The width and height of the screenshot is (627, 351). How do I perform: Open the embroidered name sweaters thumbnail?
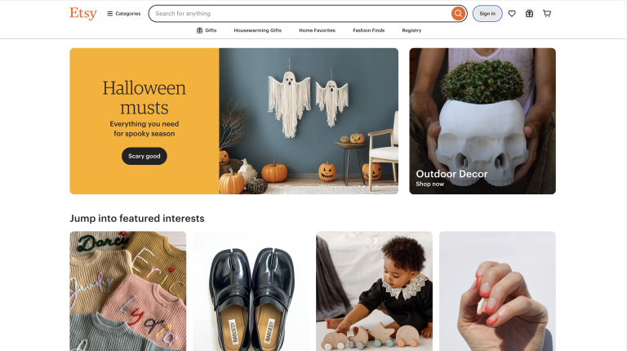(x=128, y=291)
